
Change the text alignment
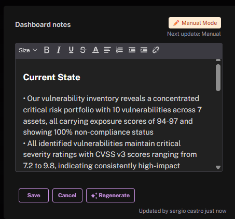click(107, 50)
